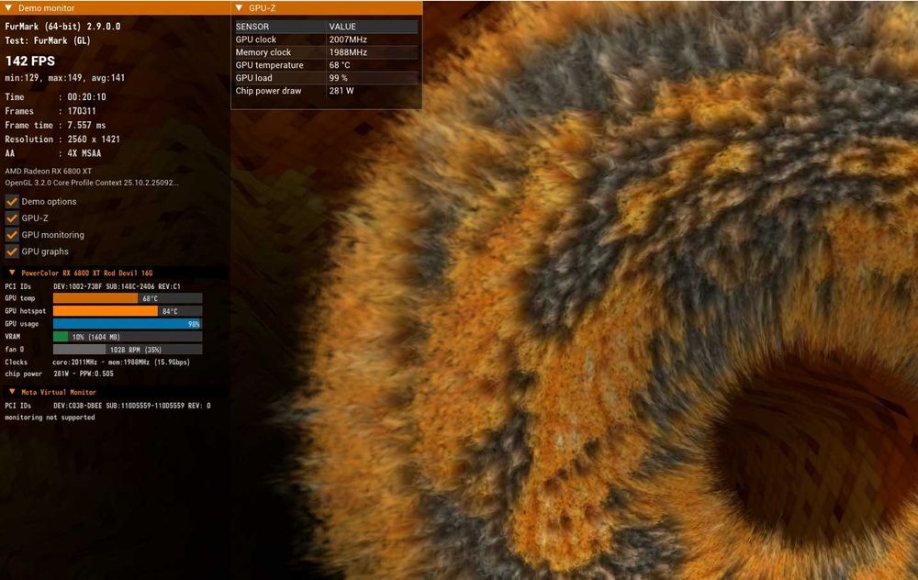Click the fan 0 RPM bar
The image size is (918, 580).
[128, 350]
